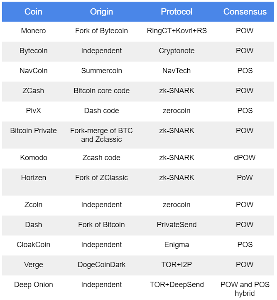Select the Komodo coin cell
This screenshot has height=300, width=277.
point(33,158)
